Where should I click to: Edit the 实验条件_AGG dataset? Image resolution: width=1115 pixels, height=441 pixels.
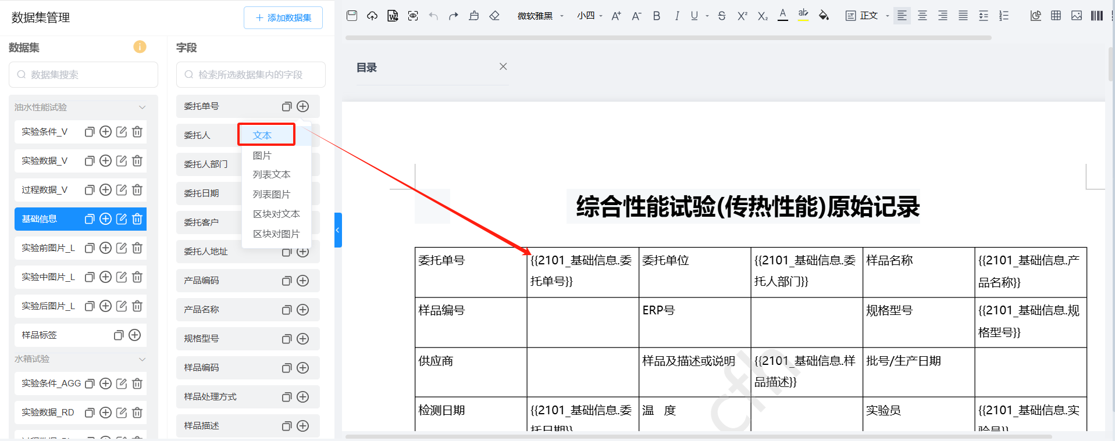[x=122, y=383]
